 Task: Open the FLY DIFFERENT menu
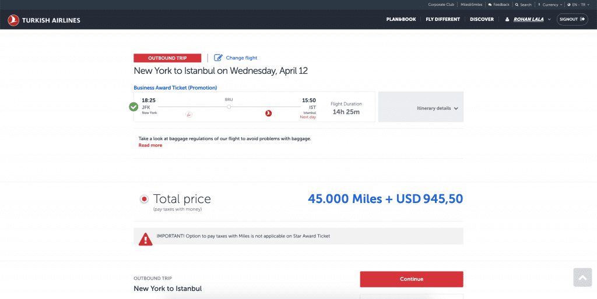(443, 19)
